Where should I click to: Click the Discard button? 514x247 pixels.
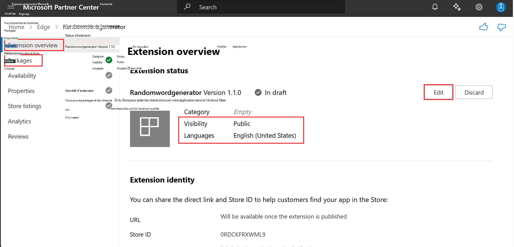(474, 92)
